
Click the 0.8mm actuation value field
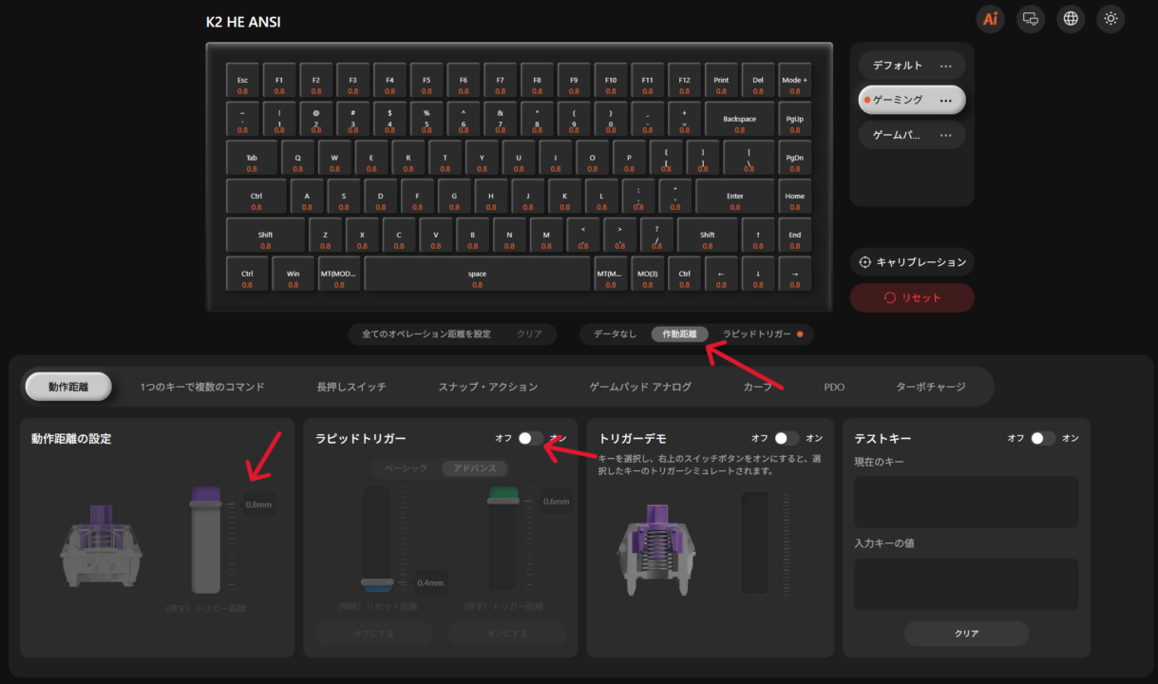258,504
